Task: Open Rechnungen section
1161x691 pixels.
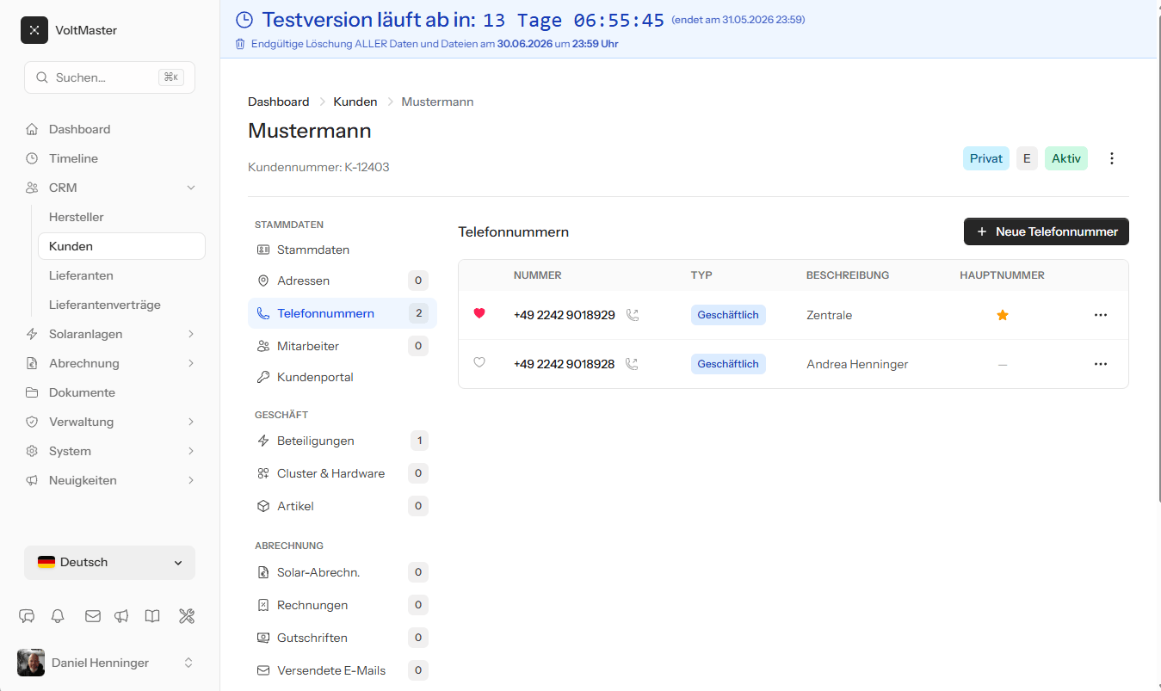Action: [x=343, y=605]
